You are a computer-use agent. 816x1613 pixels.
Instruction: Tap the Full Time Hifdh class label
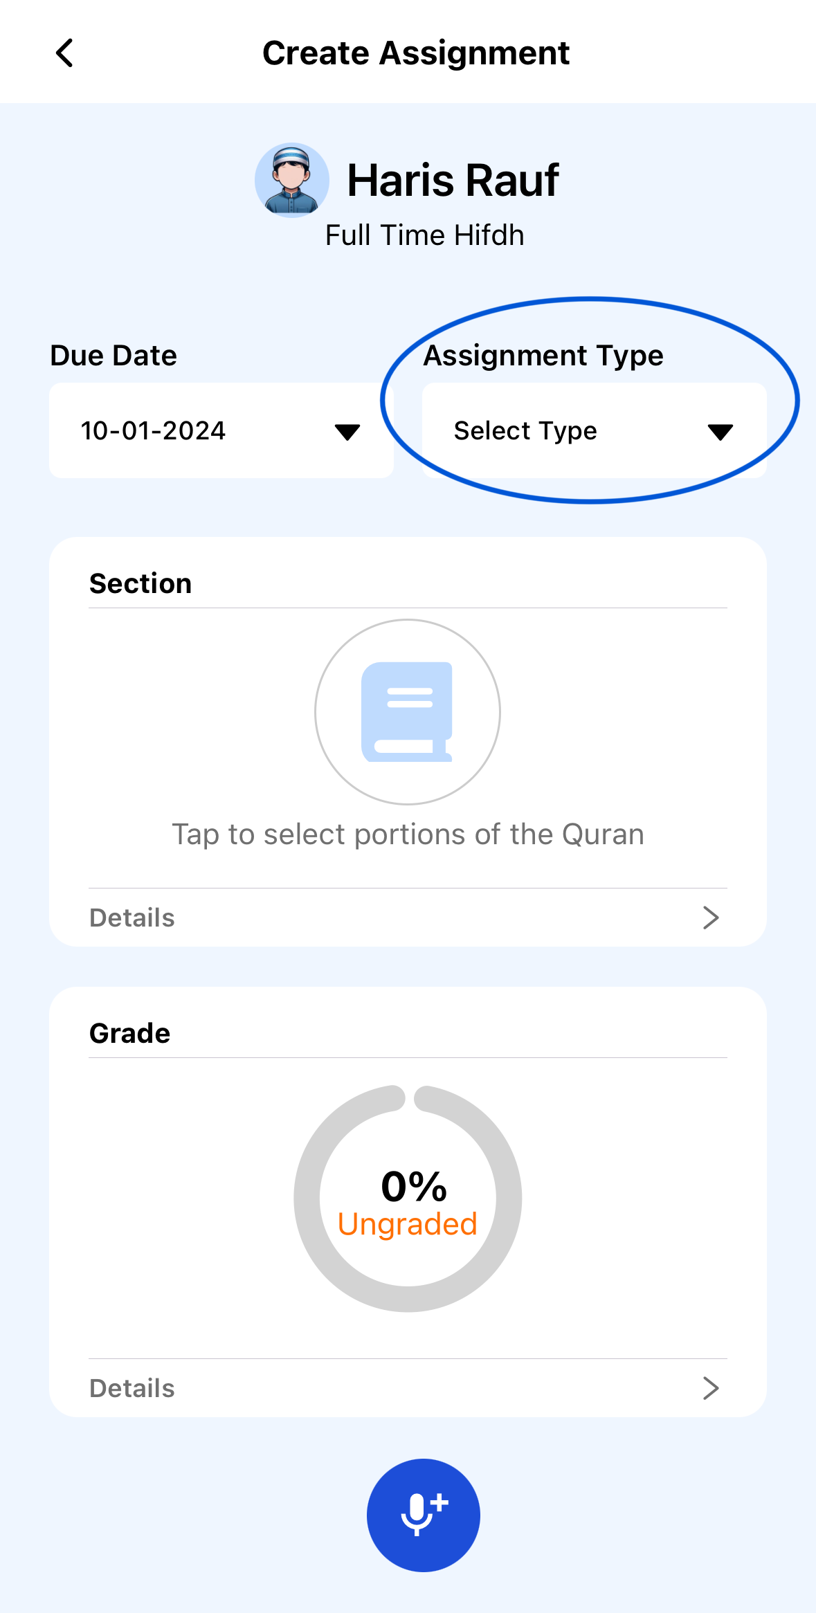click(x=424, y=235)
